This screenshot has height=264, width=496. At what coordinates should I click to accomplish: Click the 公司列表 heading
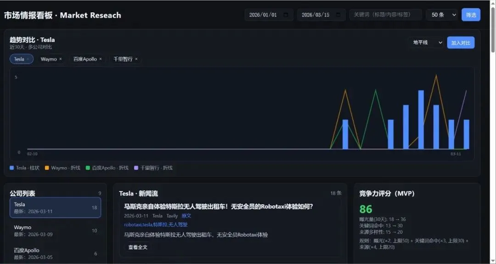22,193
